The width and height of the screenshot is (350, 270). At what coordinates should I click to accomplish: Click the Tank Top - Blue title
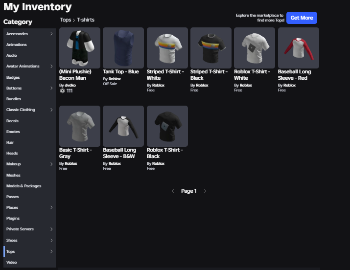(121, 71)
